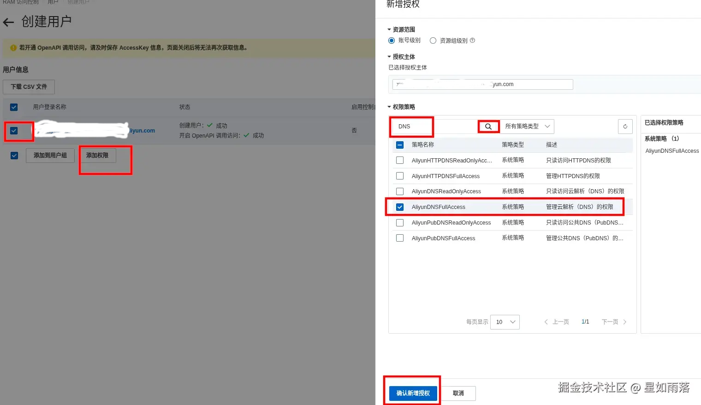Image resolution: width=701 pixels, height=405 pixels.
Task: Collapse the 授权主体 section
Action: [389, 56]
